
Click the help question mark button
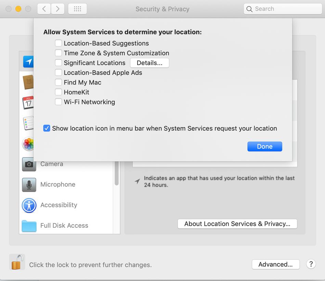311,264
